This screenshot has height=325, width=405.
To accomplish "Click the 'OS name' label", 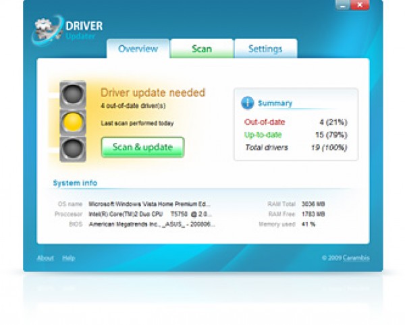I will [x=70, y=204].
